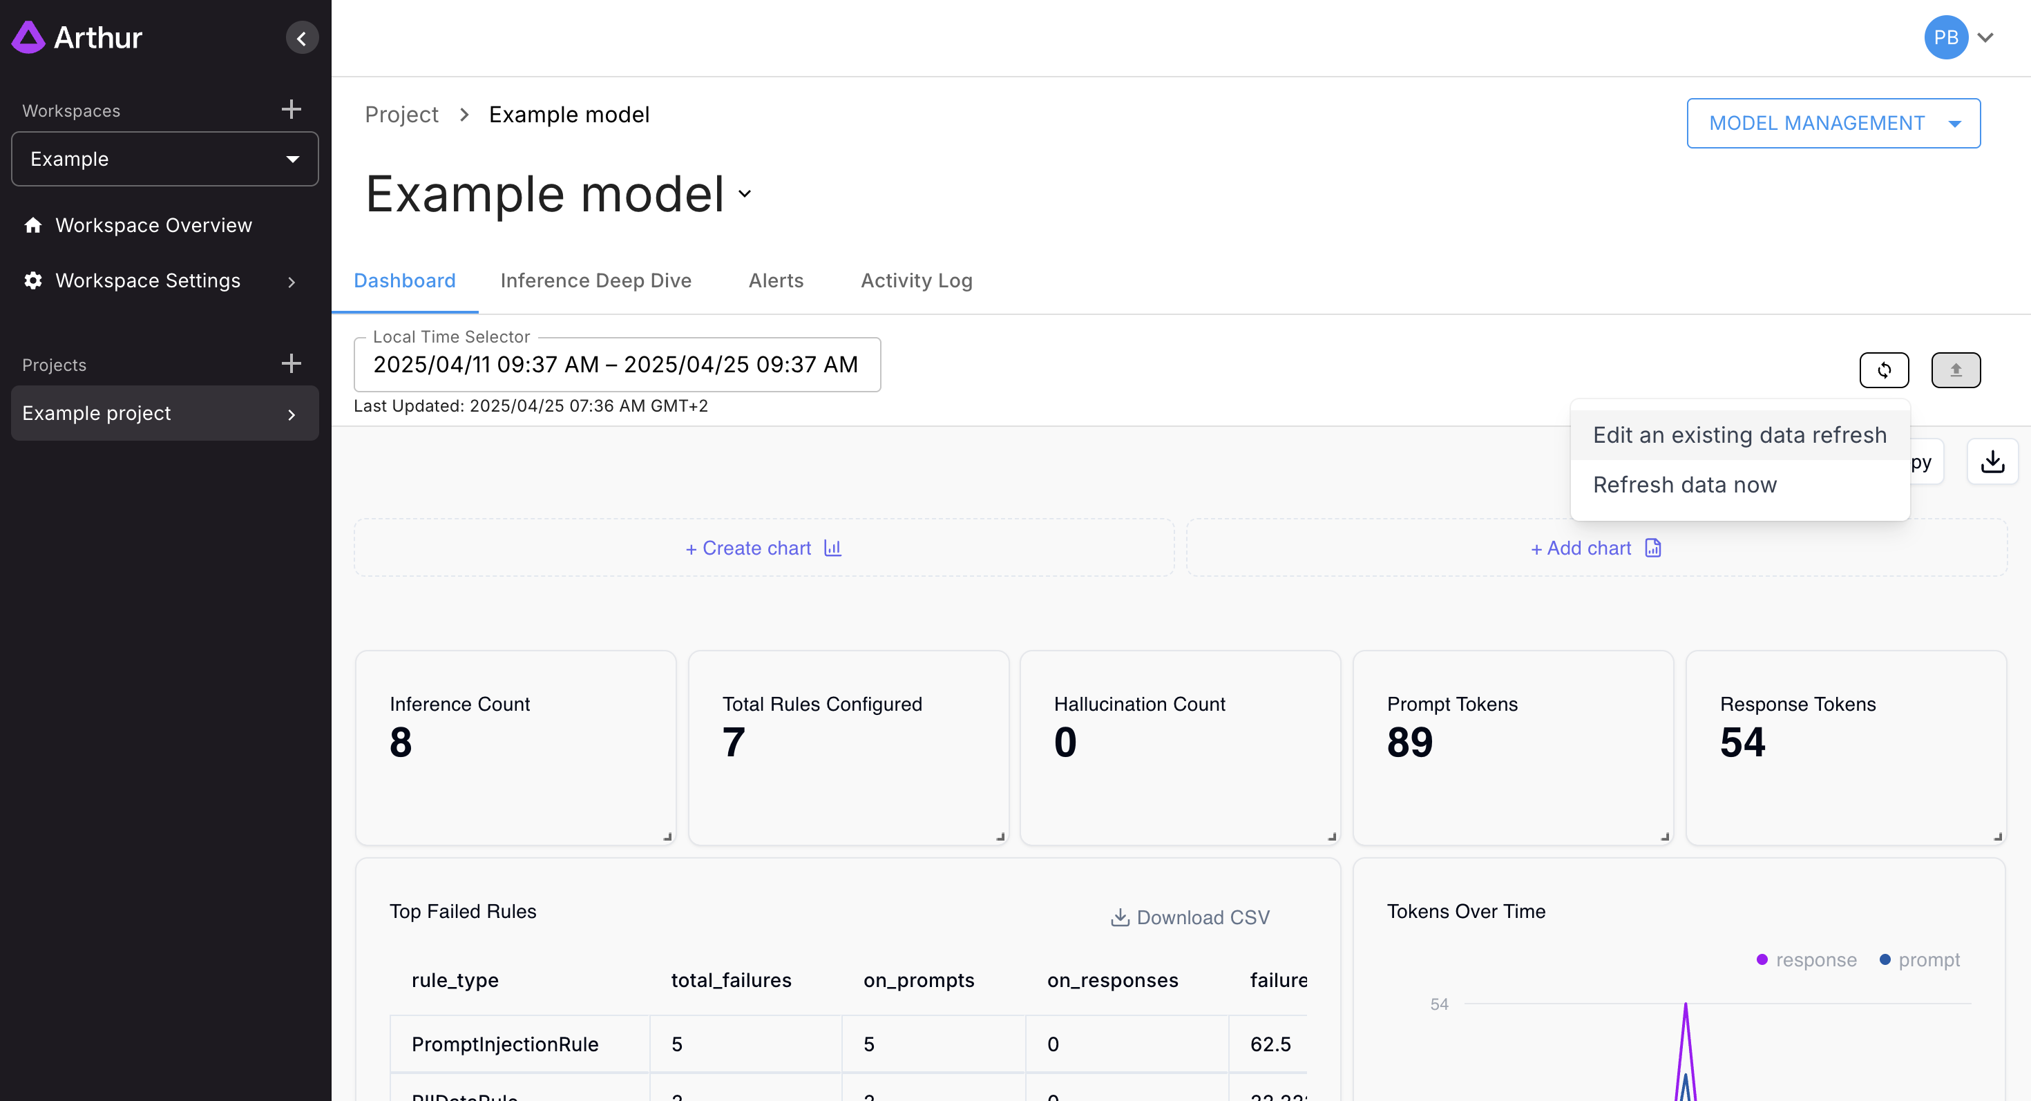Add a new workspace with plus icon

point(291,110)
